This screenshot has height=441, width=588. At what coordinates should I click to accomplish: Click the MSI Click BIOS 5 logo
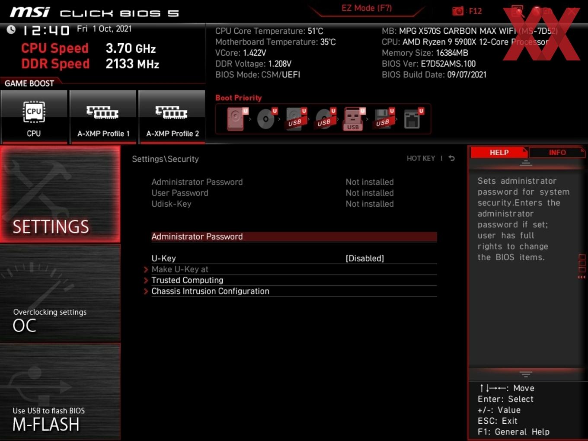pyautogui.click(x=95, y=12)
